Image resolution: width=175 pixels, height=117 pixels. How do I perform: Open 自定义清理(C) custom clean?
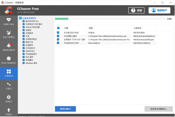(x=9, y=34)
